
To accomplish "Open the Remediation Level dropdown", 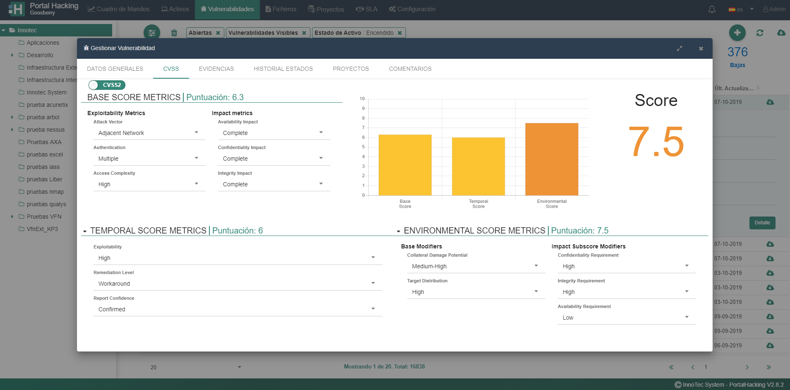I will [x=238, y=284].
